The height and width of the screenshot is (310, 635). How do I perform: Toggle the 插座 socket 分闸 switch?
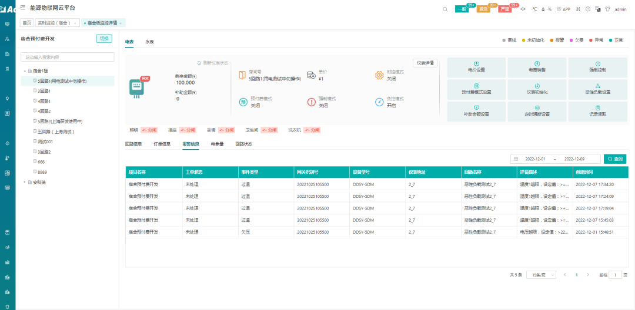coord(188,130)
